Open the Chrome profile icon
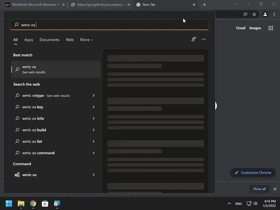Screen dimensions: 280x210 tap(265, 14)
